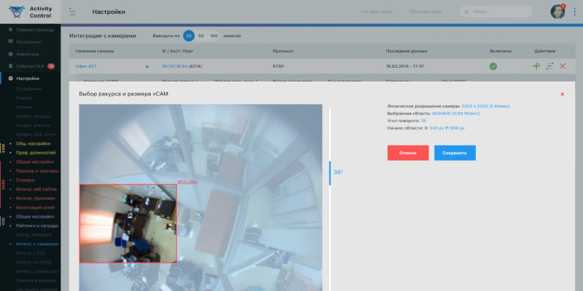Click the На весь экран link
Viewport: 583px width, 291px height.
(x=377, y=12)
